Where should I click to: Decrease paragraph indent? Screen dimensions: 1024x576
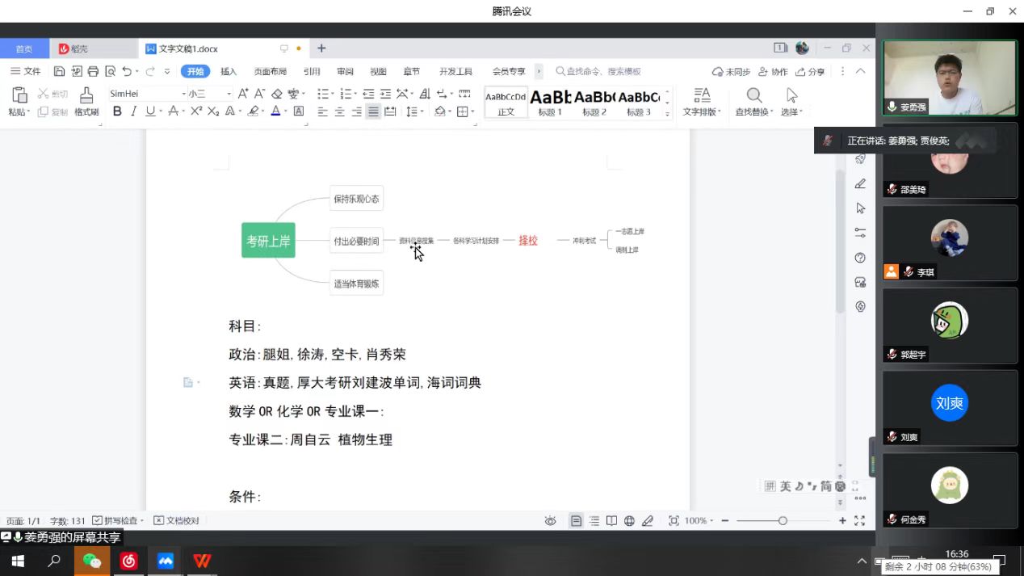368,94
